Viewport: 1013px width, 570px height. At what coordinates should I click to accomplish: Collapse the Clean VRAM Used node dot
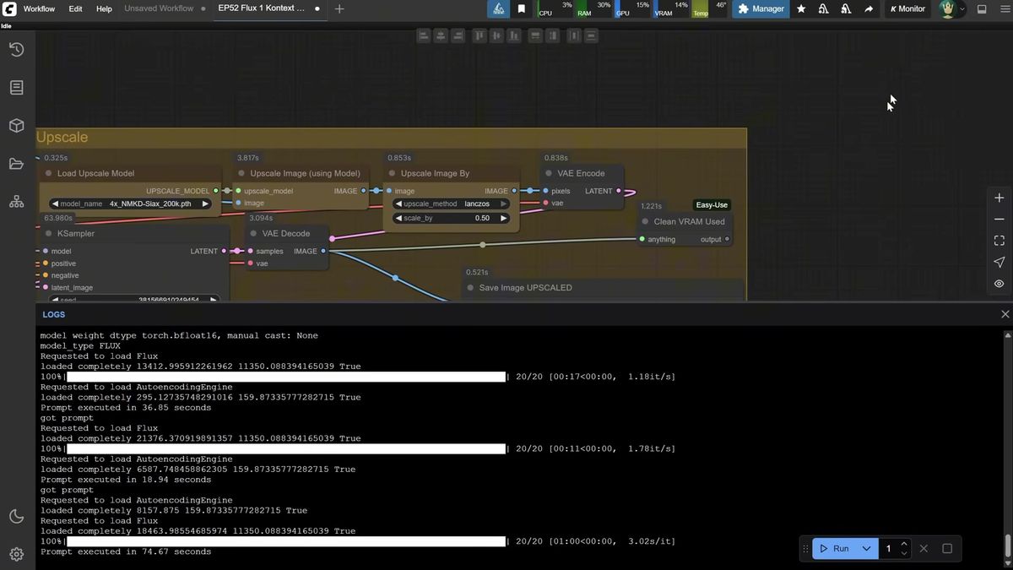point(645,221)
